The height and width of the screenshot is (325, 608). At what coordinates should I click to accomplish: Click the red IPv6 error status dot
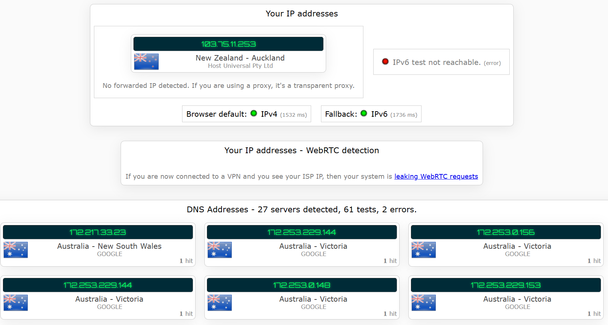[385, 61]
